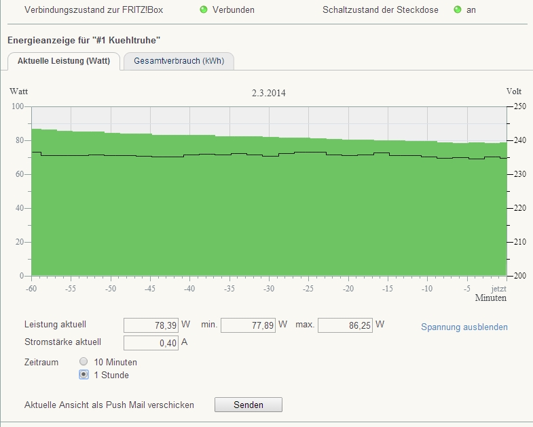Click the Spannung ausblenden link
This screenshot has height=427, width=533.
coord(464,327)
